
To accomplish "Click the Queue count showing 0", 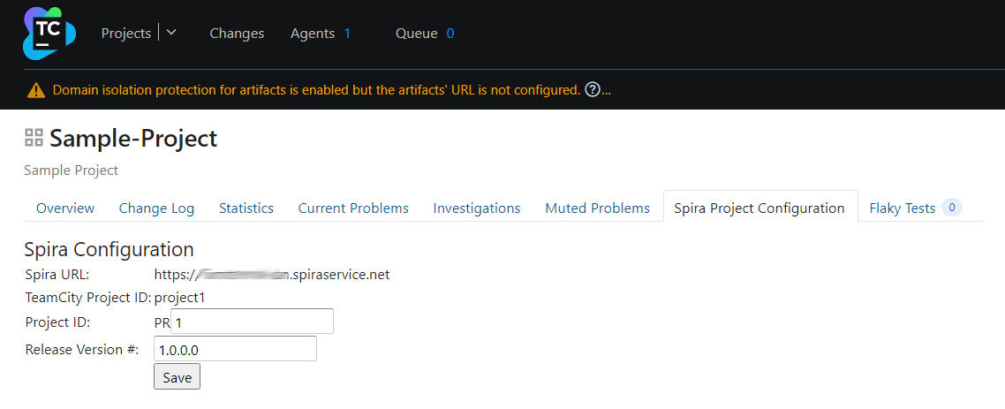I will [450, 34].
